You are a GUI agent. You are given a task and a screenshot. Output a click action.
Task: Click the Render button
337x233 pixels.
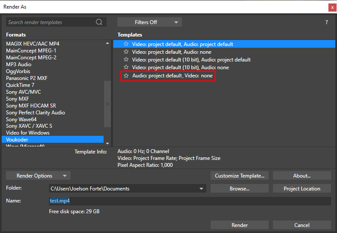tap(239, 225)
